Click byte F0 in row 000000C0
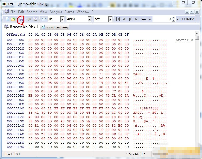Viewport: 202px width, 159px height. pos(56,91)
